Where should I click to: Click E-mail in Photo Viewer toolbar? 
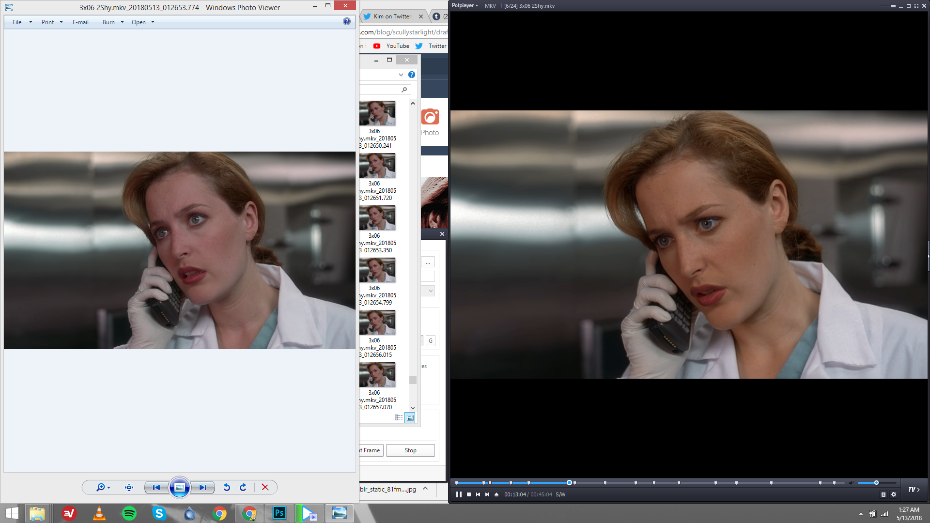click(80, 22)
